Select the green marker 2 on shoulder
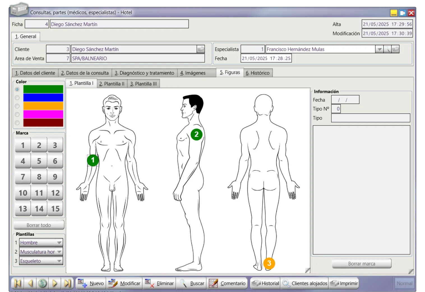Screen dimensions: 425x292 pyautogui.click(x=197, y=134)
